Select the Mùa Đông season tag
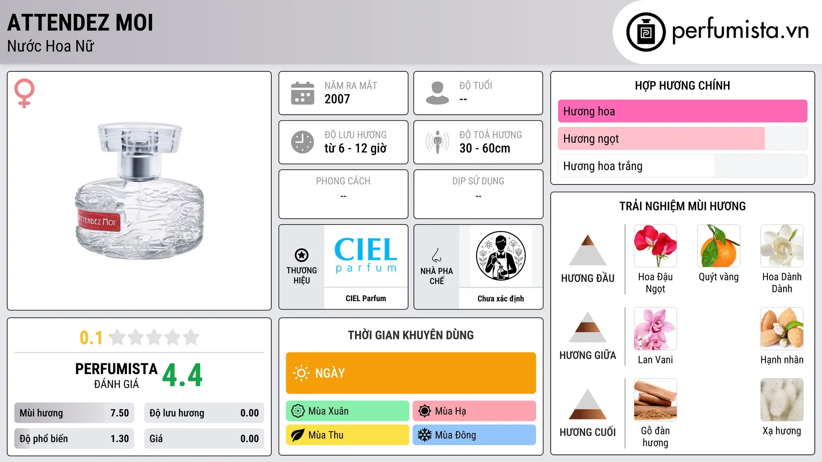Screen dimensions: 822x462 [x=474, y=435]
